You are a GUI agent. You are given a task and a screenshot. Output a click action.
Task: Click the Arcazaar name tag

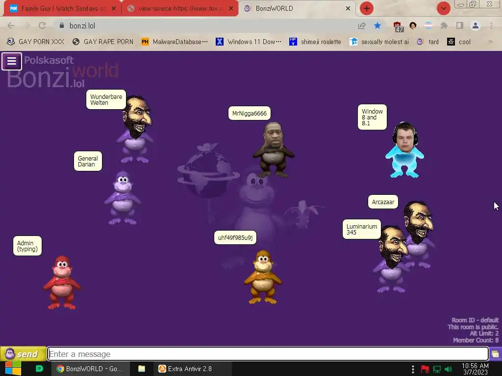point(383,202)
